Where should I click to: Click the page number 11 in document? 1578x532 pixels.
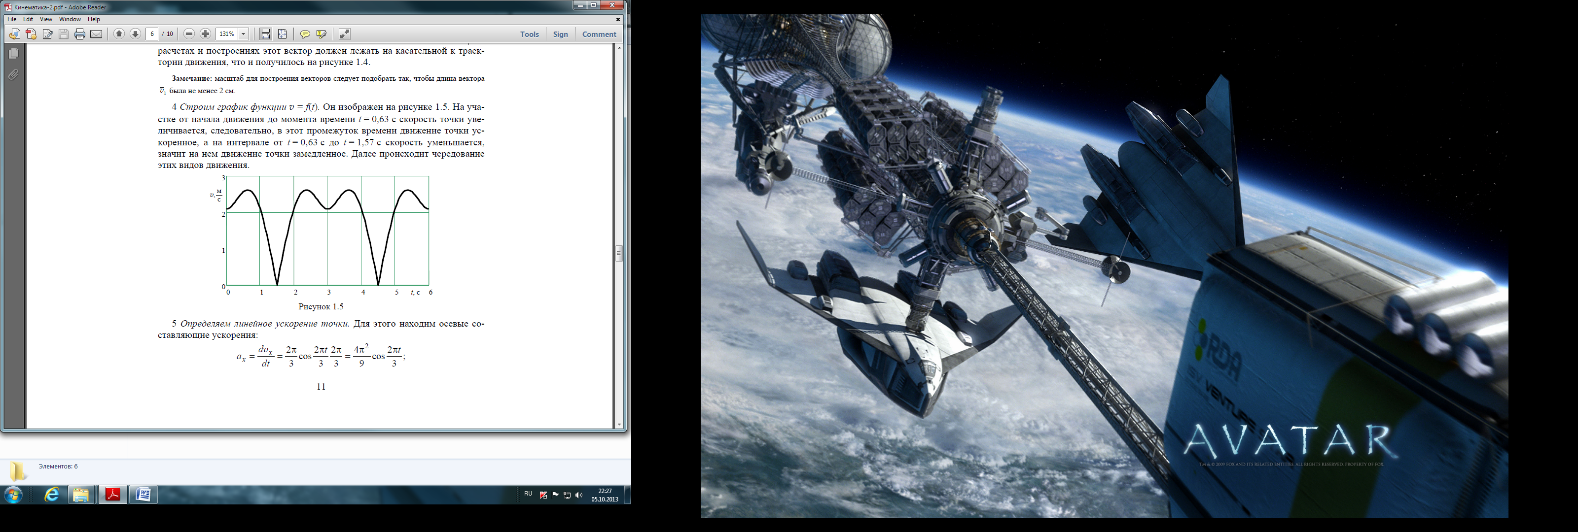point(321,387)
